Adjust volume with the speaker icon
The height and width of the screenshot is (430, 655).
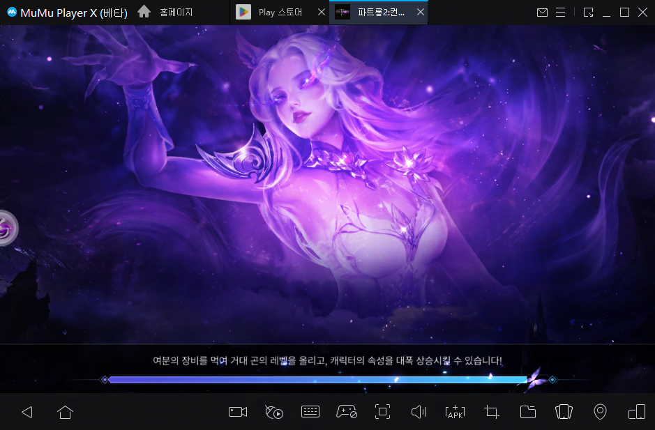tap(419, 412)
